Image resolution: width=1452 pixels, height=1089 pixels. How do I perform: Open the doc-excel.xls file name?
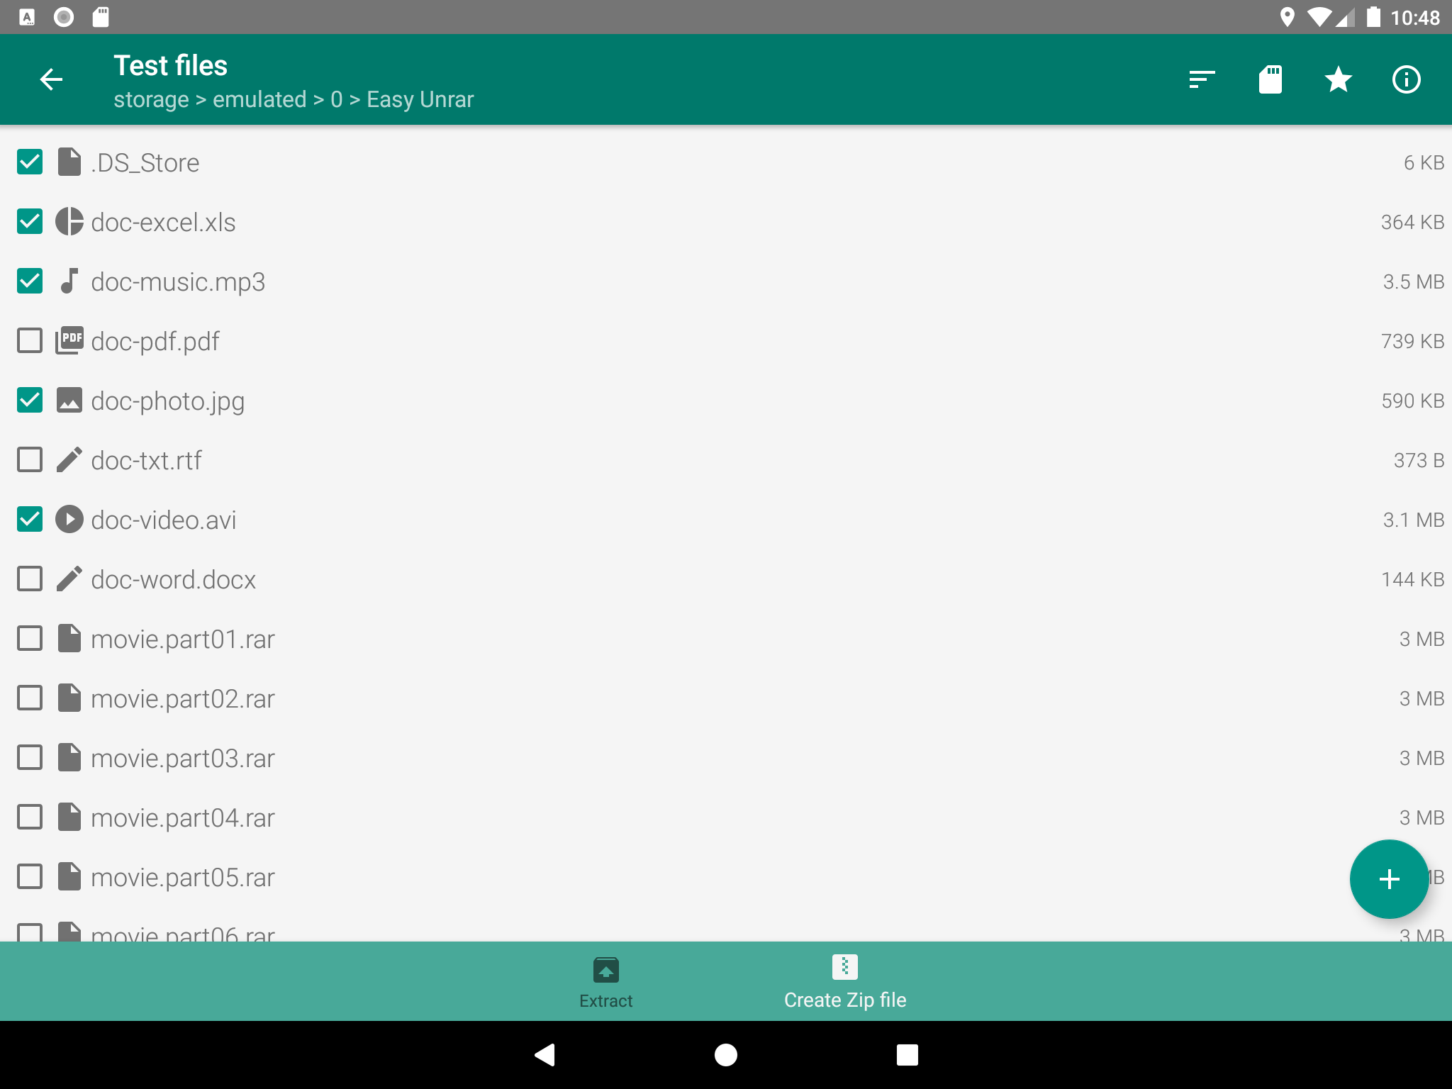pos(163,222)
